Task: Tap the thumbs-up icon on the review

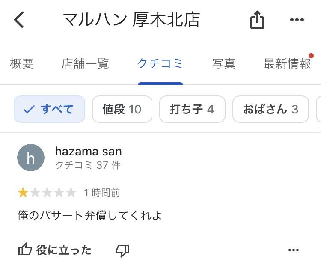Action: (x=25, y=250)
